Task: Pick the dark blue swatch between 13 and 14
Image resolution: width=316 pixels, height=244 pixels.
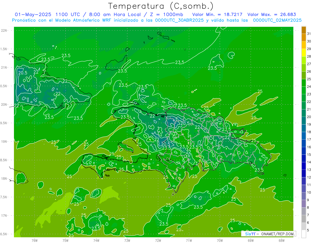Action: [304, 166]
